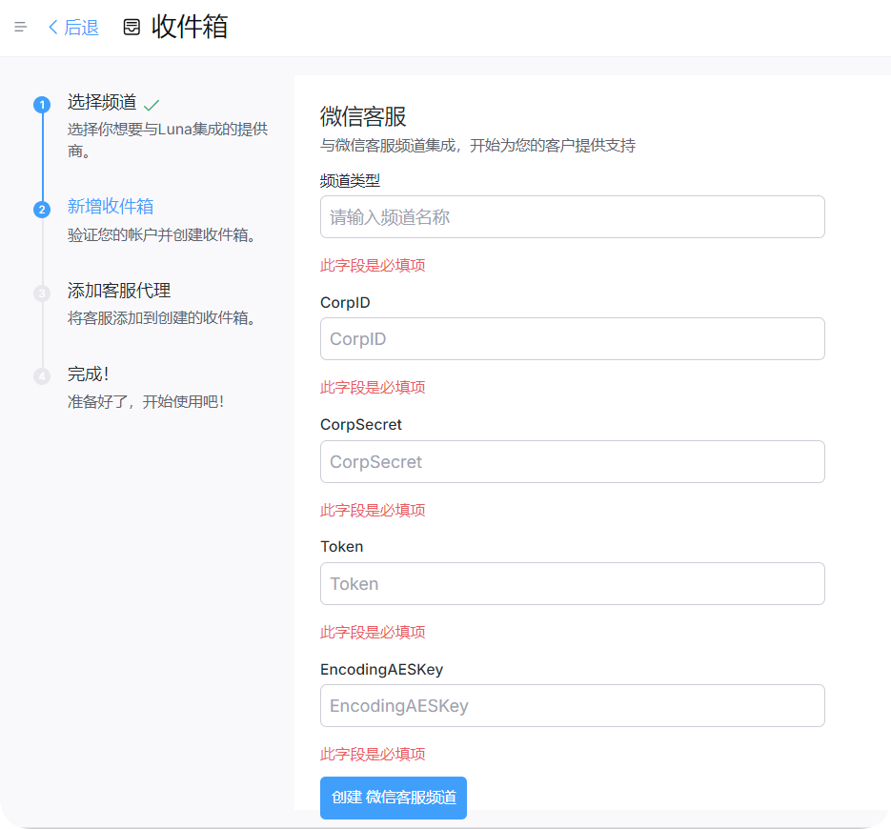Click the 添加客服代理 step title

(119, 291)
